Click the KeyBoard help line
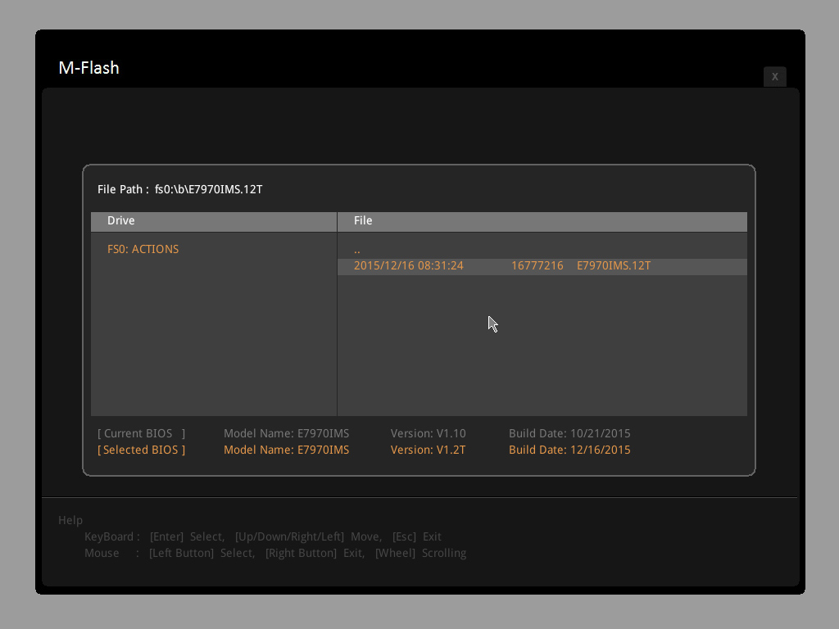839x629 pixels. pos(263,536)
